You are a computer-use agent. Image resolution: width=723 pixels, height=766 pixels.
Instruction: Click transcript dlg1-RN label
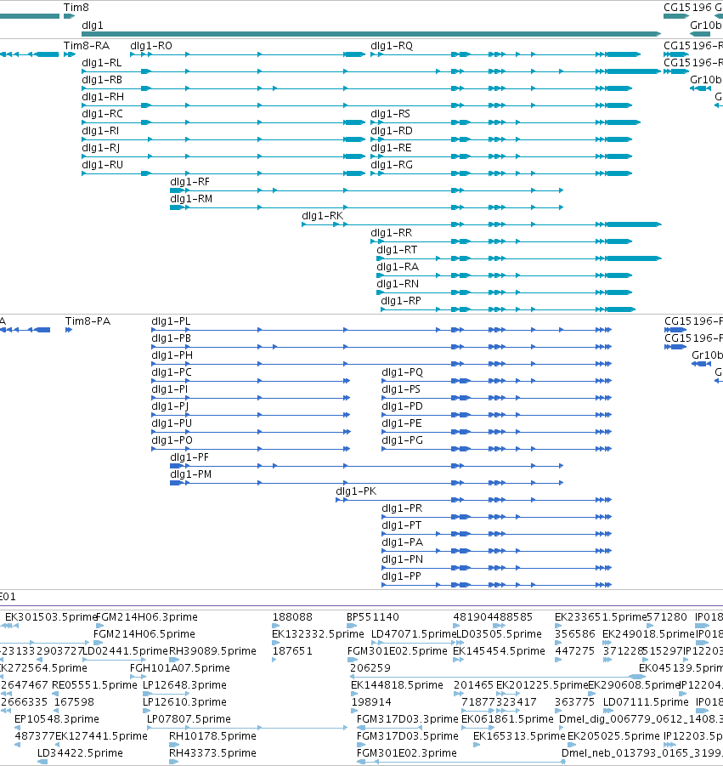click(398, 284)
